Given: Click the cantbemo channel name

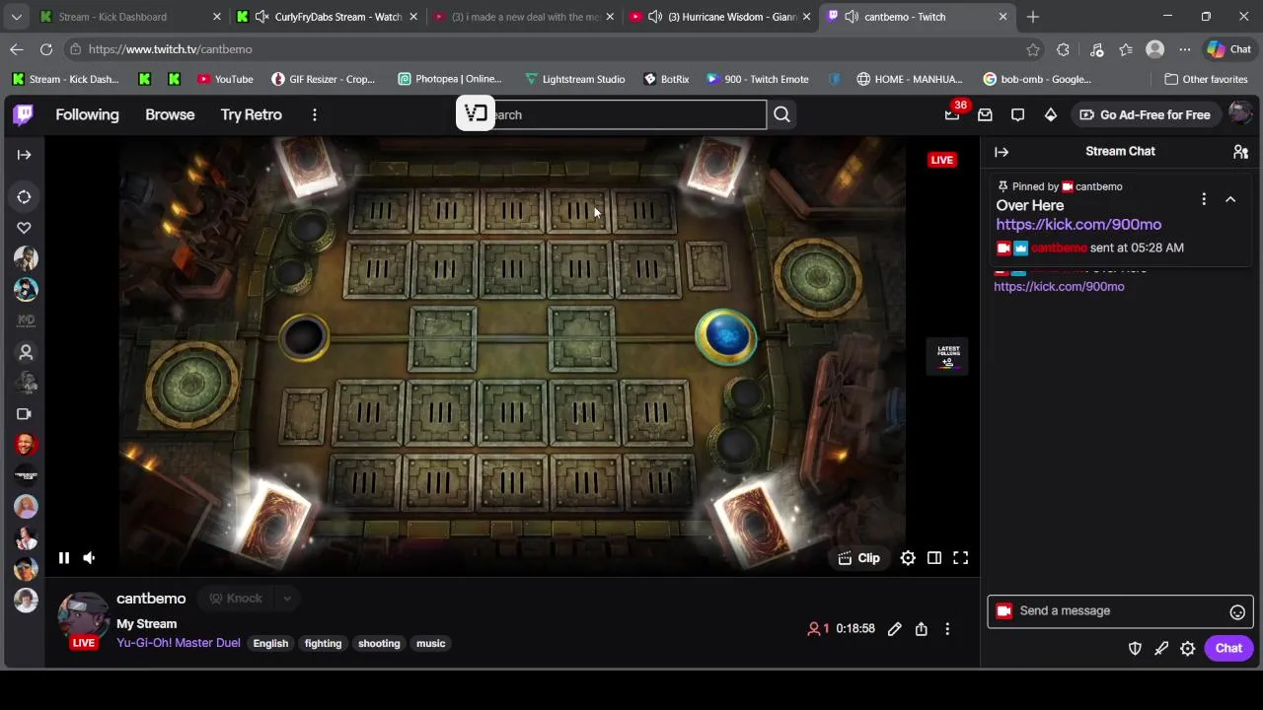Looking at the screenshot, I should 151,599.
